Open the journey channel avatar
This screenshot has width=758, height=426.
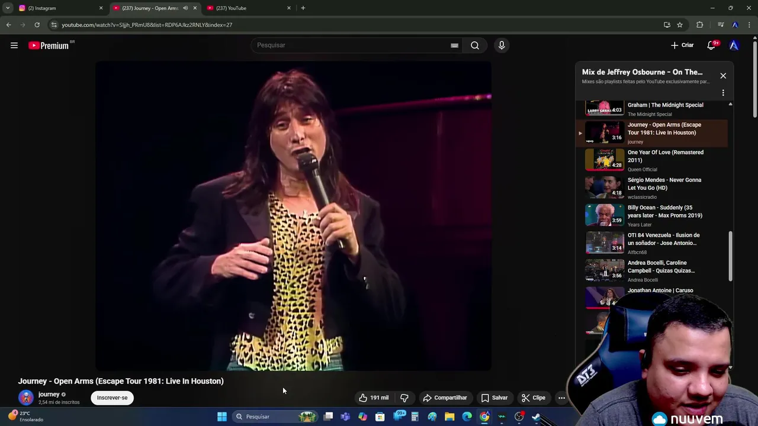[26, 398]
